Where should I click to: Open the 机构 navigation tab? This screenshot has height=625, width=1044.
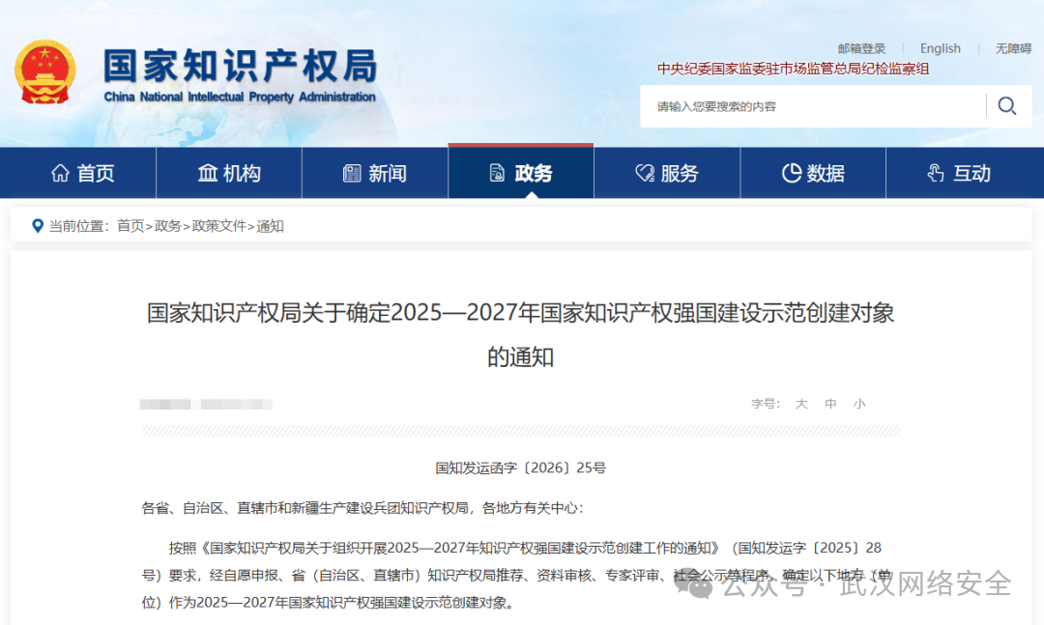click(229, 173)
